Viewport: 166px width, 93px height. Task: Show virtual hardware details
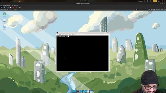(x=4, y=7)
